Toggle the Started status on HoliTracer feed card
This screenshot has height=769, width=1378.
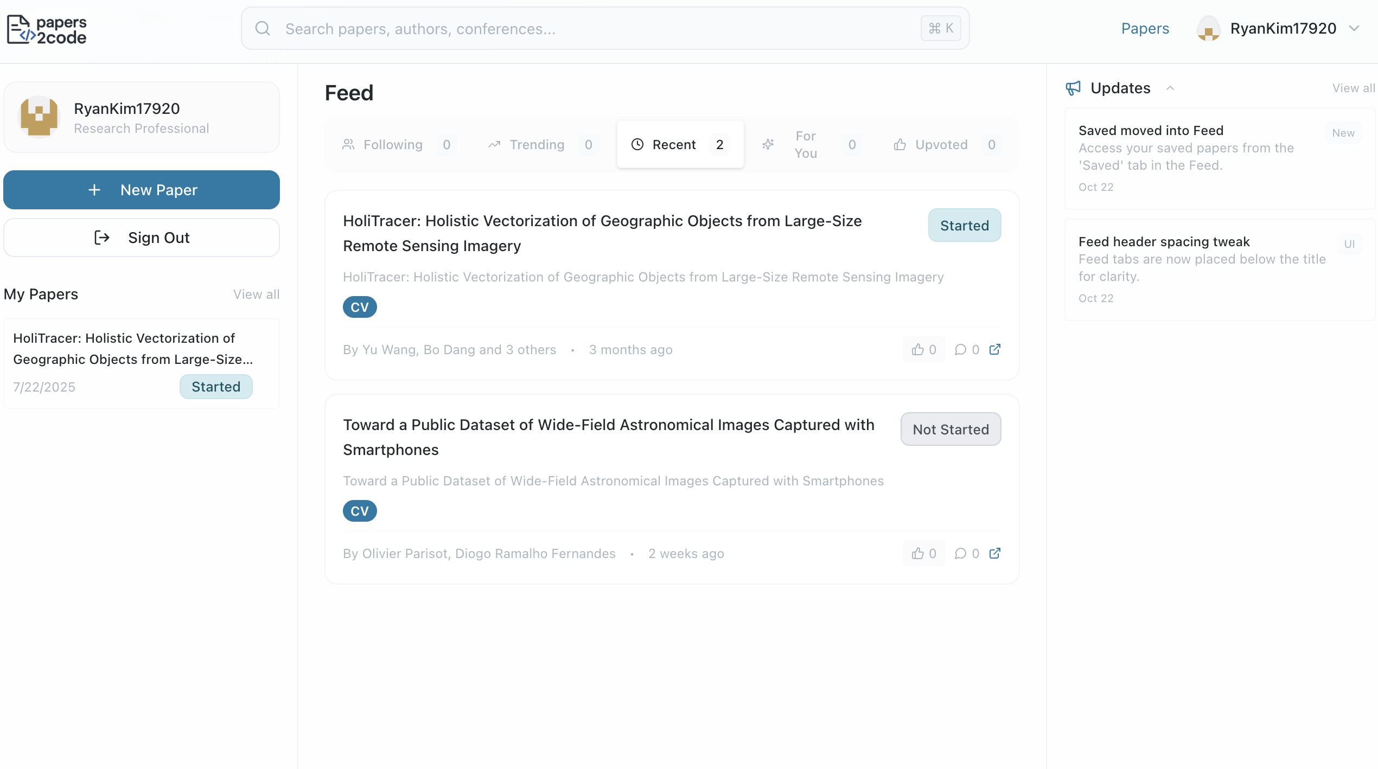pos(964,226)
